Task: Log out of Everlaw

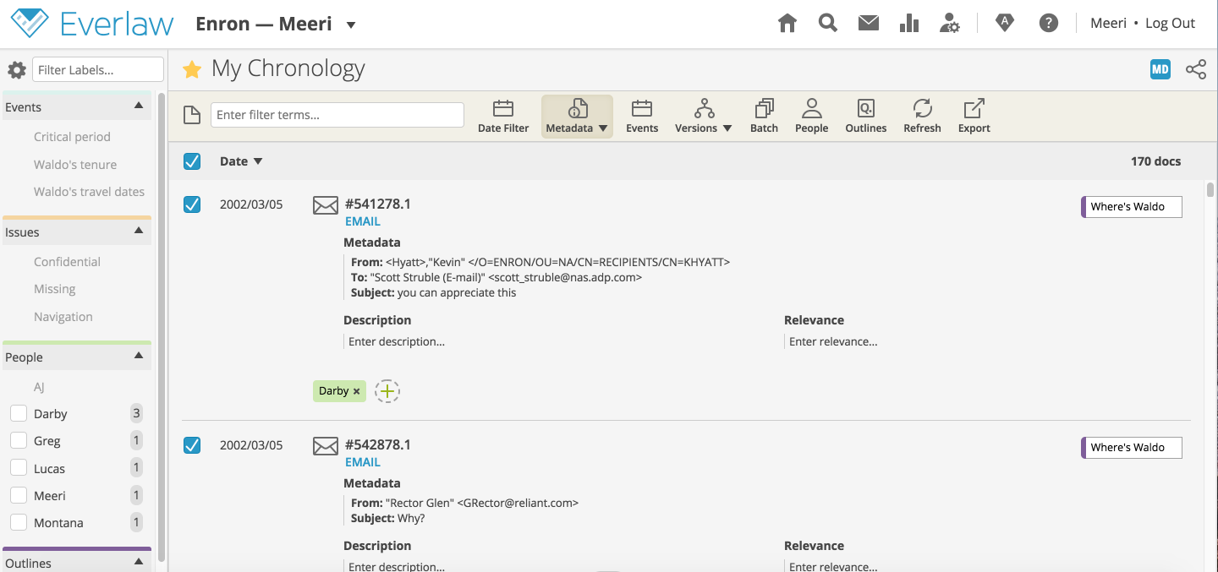Action: point(1170,24)
